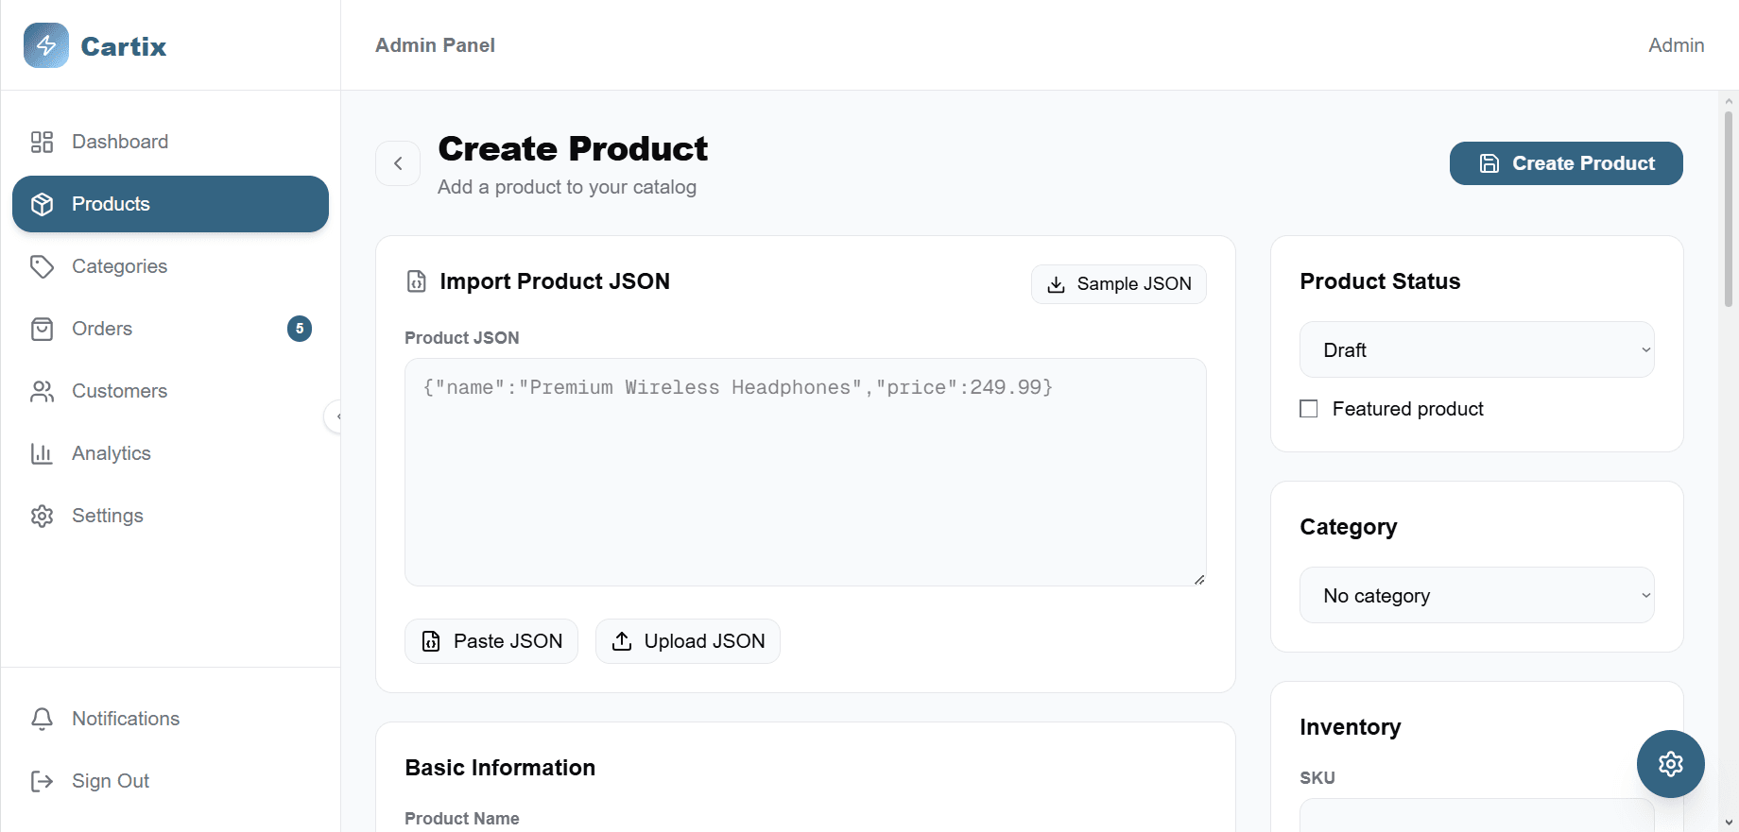Viewport: 1739px width, 832px height.
Task: Click the SKU input field
Action: coord(1477,815)
